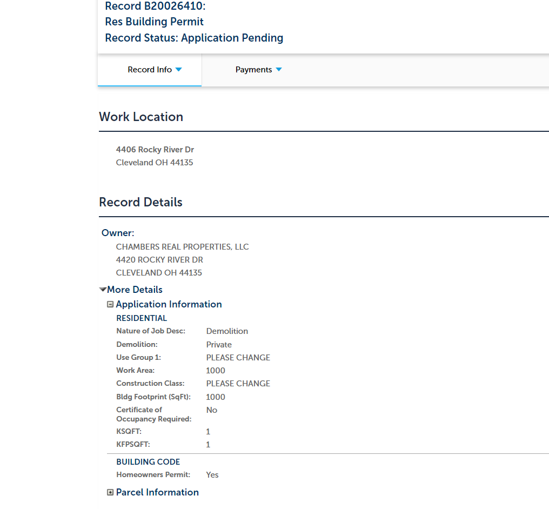
Task: Click Work Area value 1000
Action: [215, 370]
